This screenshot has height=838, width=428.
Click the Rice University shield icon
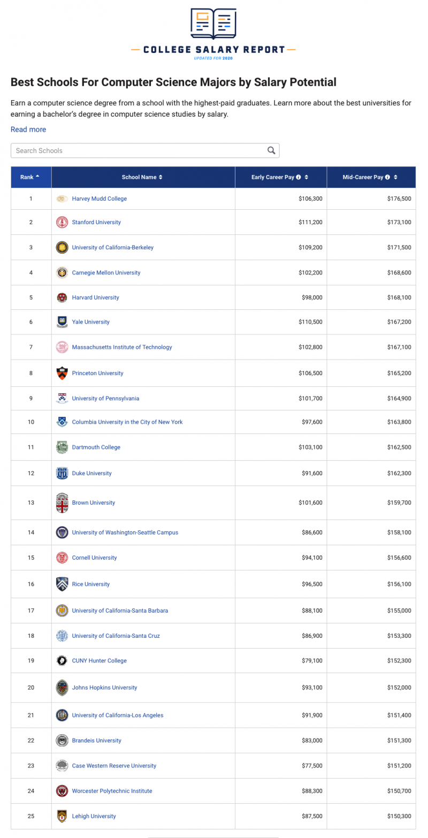(x=62, y=584)
